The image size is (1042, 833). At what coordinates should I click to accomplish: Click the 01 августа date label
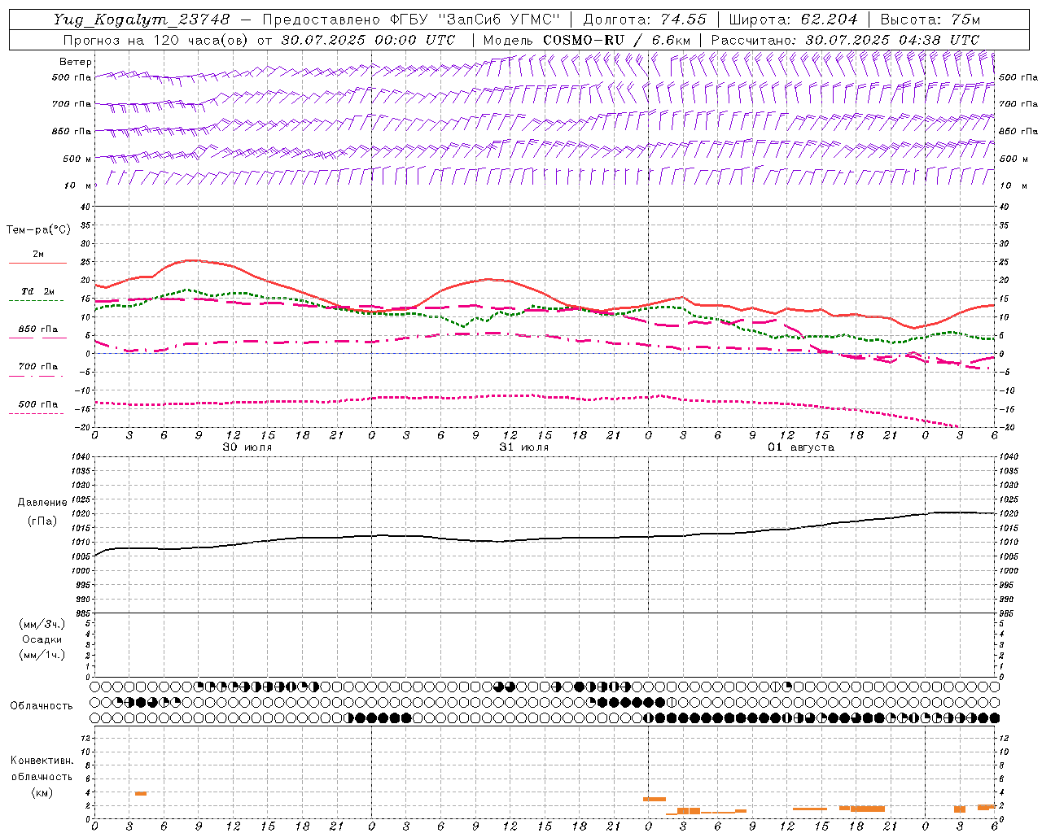pos(801,447)
